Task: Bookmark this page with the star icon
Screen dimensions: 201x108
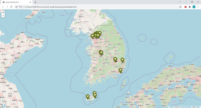Action: pyautogui.click(x=180, y=7)
